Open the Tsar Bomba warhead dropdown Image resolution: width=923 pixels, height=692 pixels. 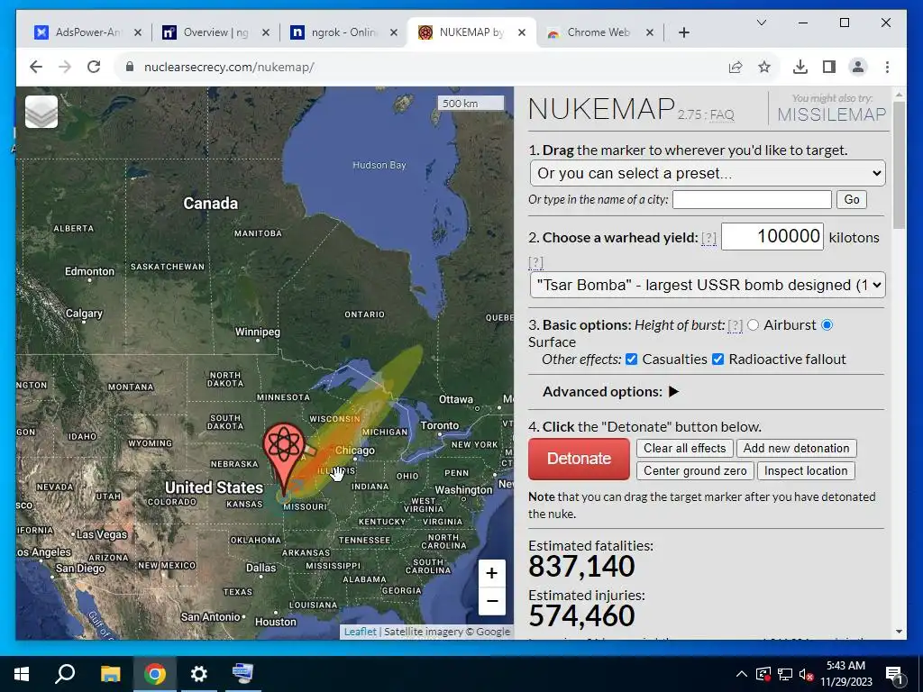708,285
